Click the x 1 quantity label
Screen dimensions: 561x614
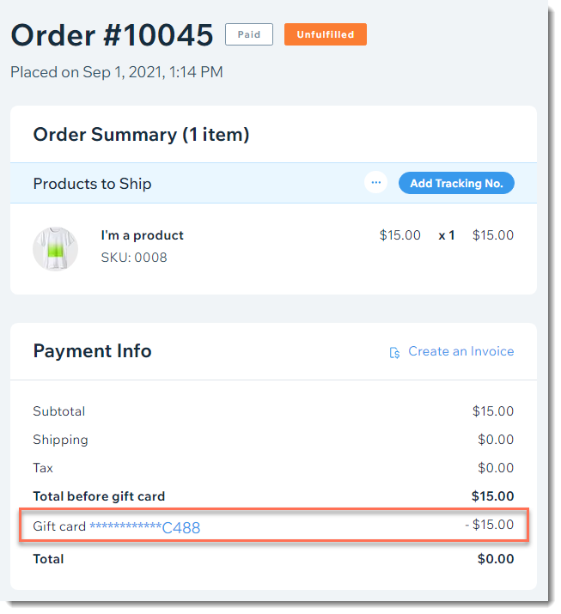pyautogui.click(x=447, y=235)
